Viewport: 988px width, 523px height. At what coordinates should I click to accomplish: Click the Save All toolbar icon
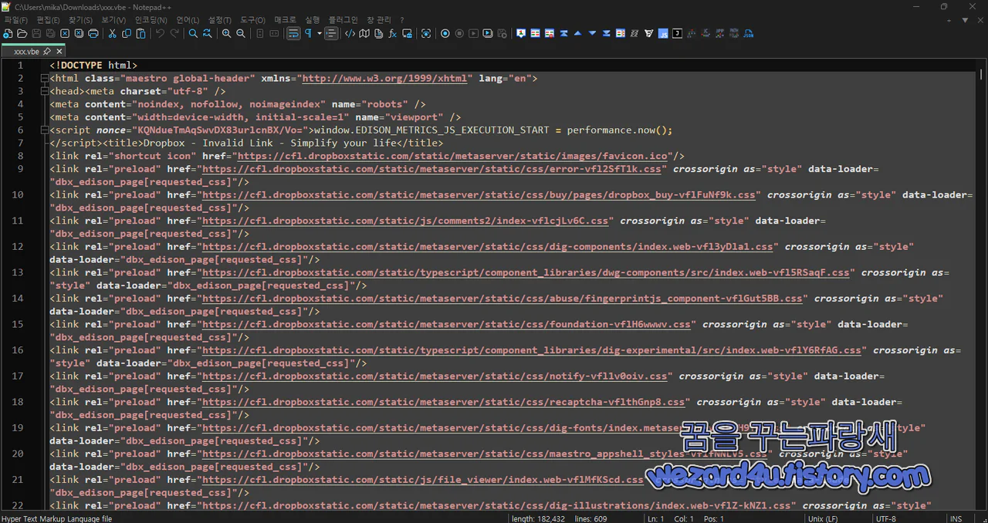click(x=50, y=34)
